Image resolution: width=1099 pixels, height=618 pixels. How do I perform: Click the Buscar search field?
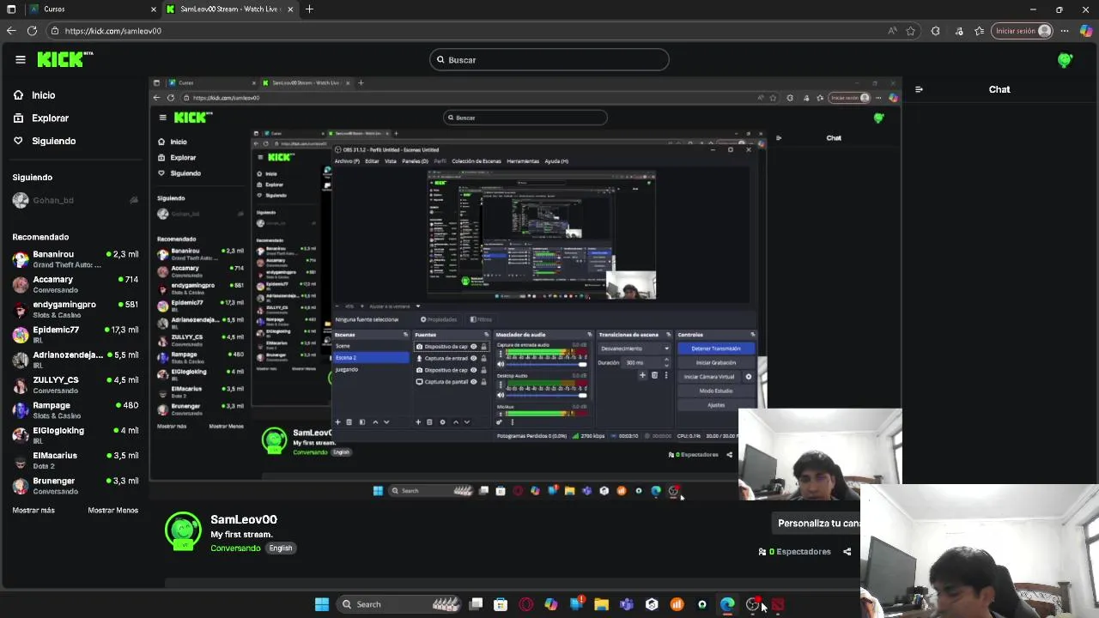pyautogui.click(x=549, y=60)
